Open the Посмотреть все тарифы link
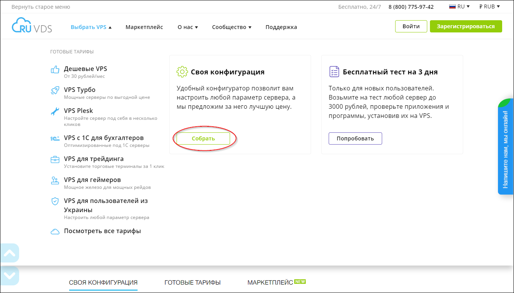514x293 pixels. click(x=102, y=231)
